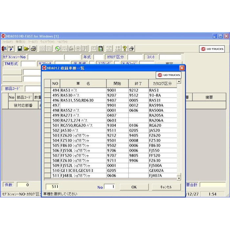Screen dimensions: 230x230
Task: Click the 235/523 number swap icon
Action: coord(109,48)
